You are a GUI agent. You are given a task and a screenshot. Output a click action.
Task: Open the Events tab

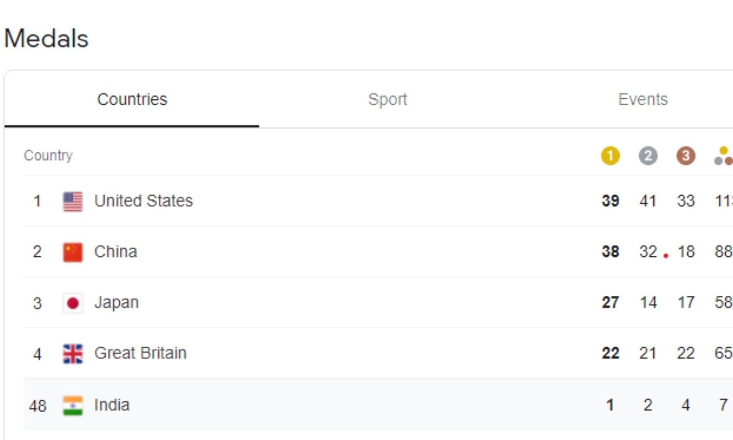[643, 99]
